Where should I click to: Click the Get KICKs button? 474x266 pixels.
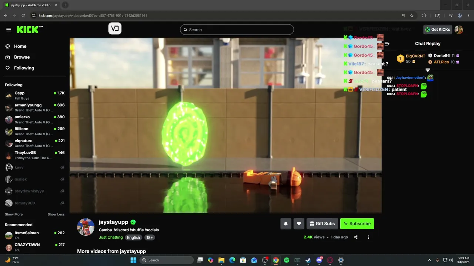pos(438,30)
